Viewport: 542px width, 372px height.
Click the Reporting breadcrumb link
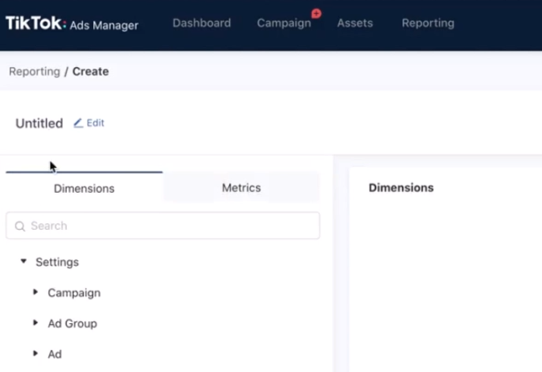[x=34, y=71]
